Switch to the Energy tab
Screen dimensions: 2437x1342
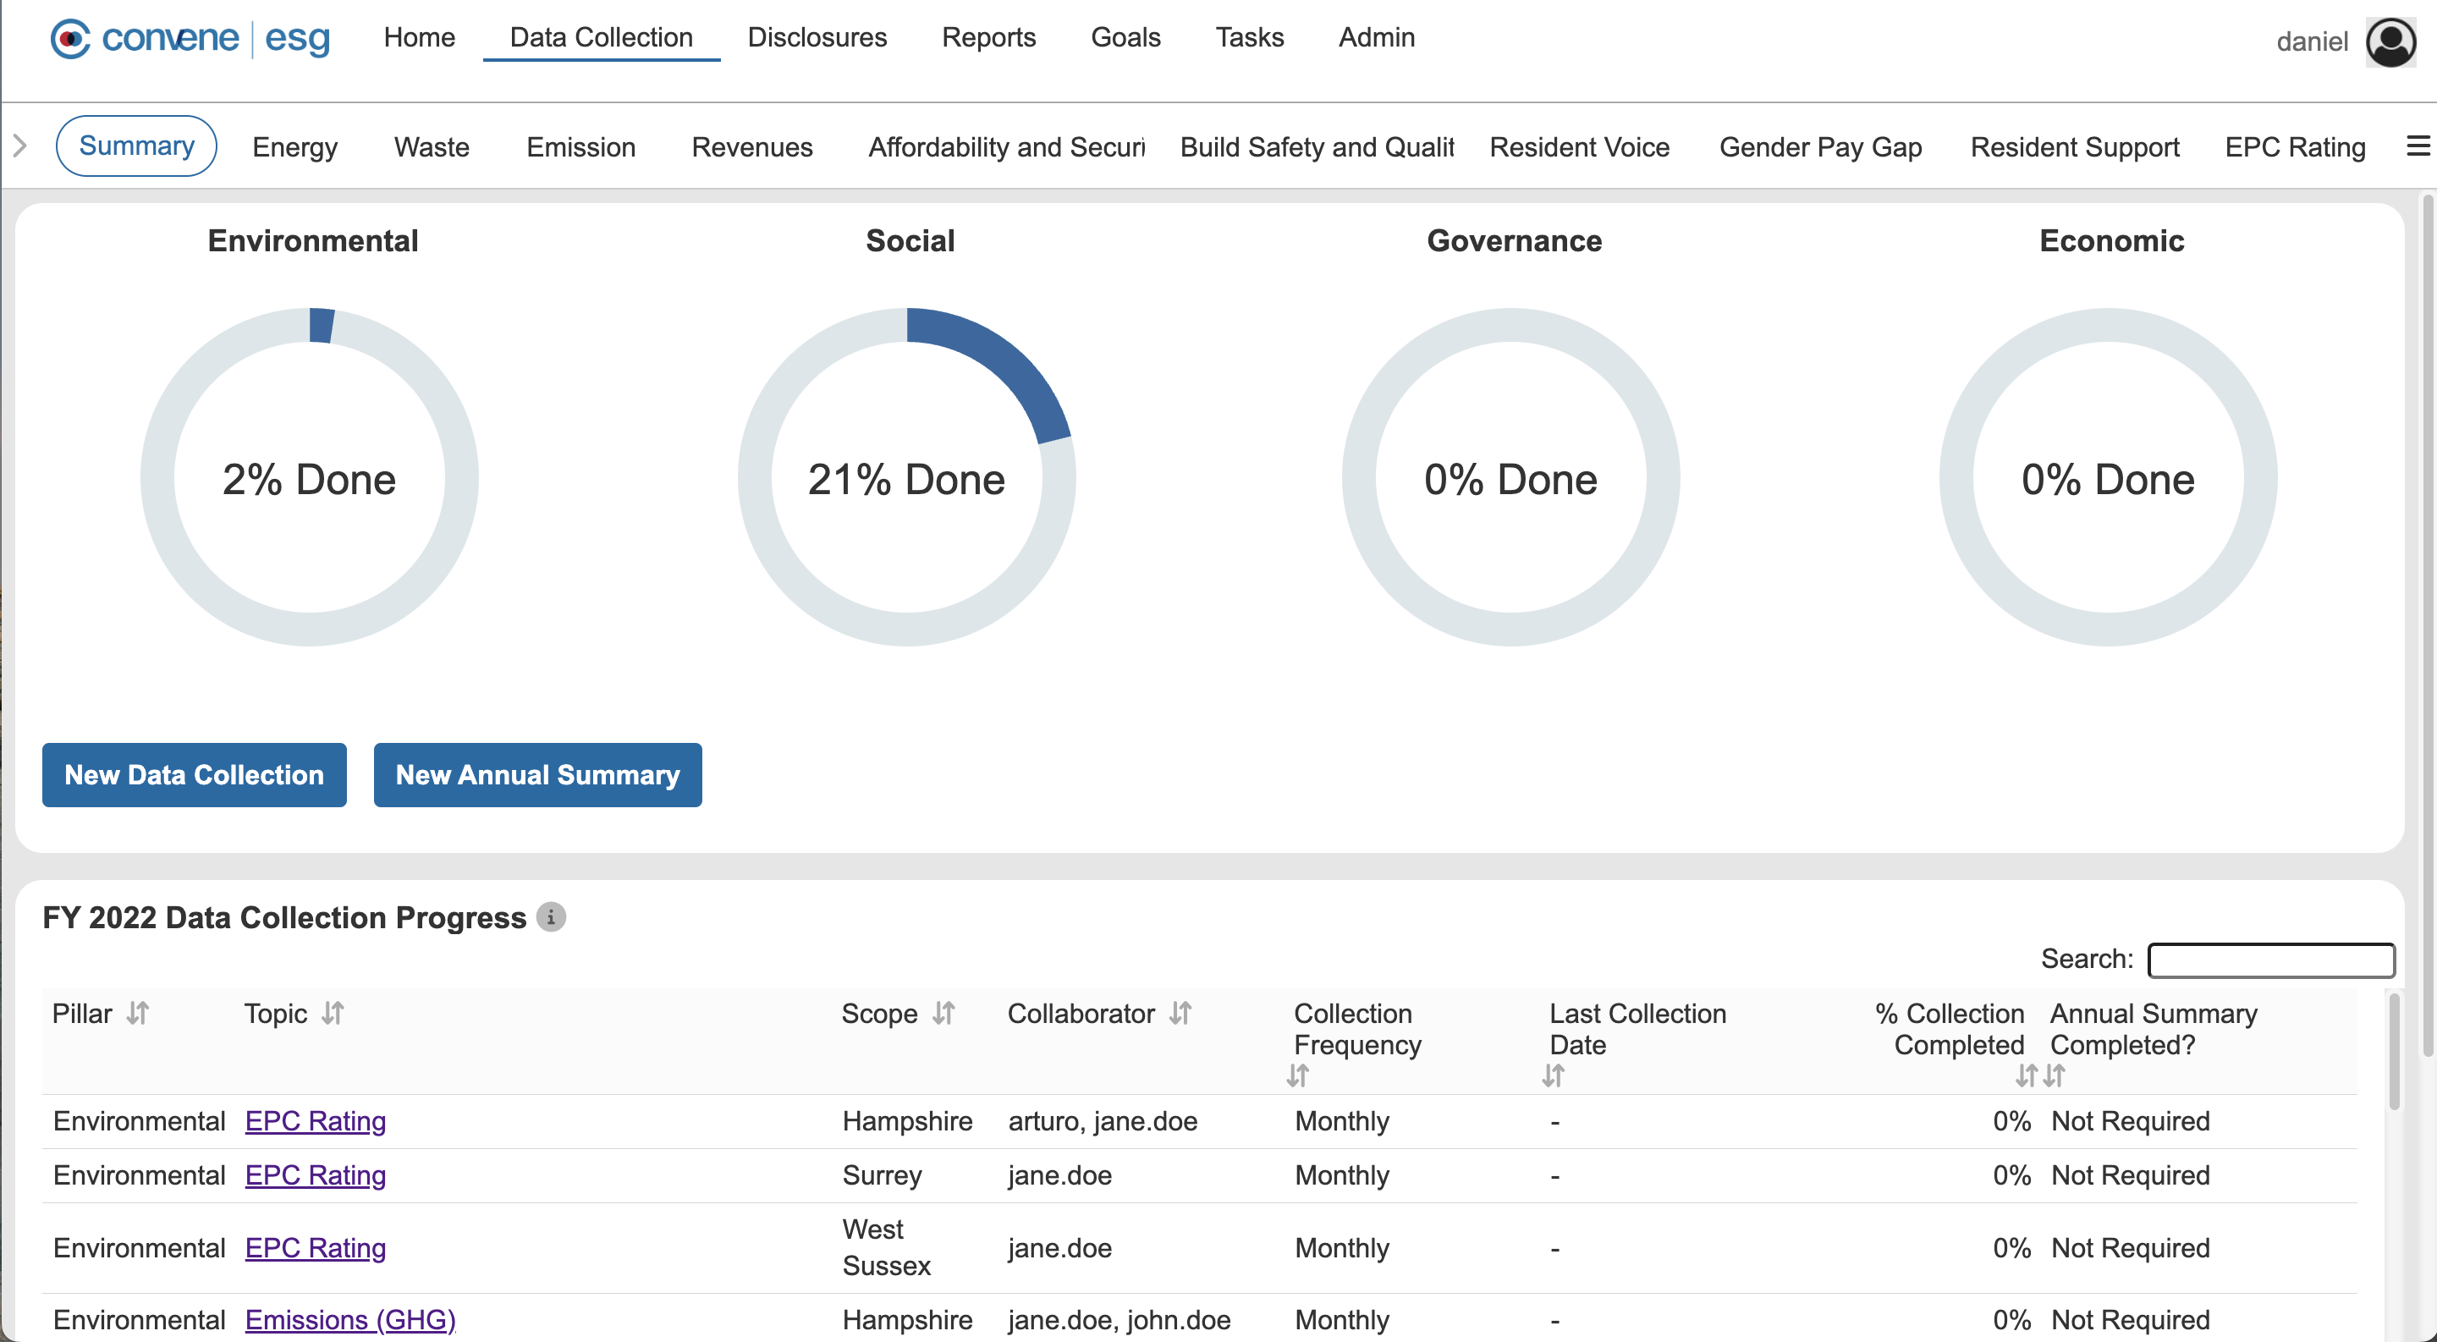pyautogui.click(x=294, y=146)
